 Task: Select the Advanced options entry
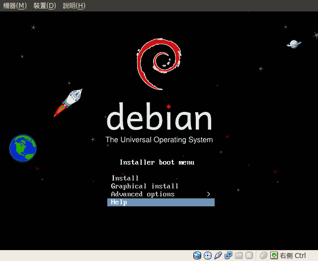[161, 194]
